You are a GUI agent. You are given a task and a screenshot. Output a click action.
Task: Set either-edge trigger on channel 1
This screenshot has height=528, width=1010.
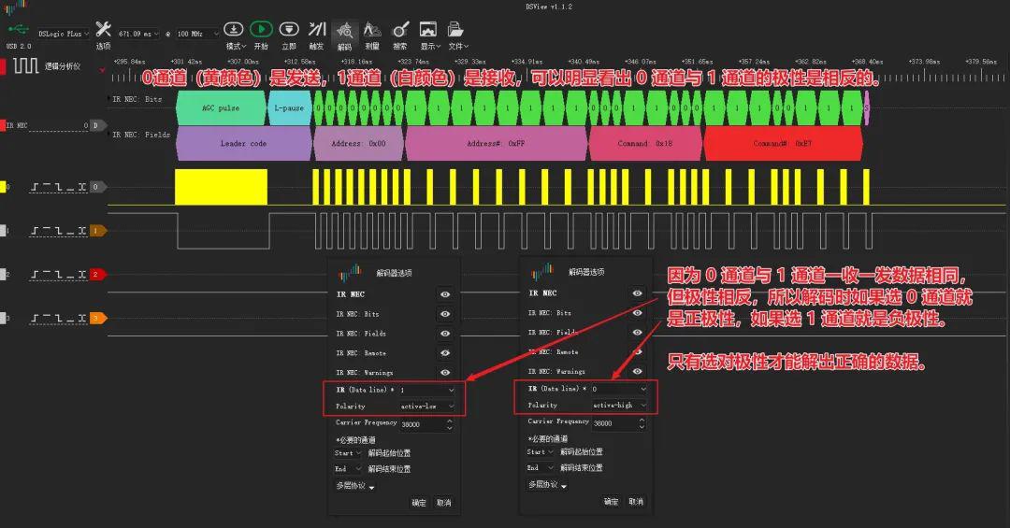coord(81,231)
